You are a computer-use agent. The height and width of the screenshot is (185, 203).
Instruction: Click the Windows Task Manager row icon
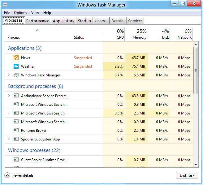click(16, 75)
